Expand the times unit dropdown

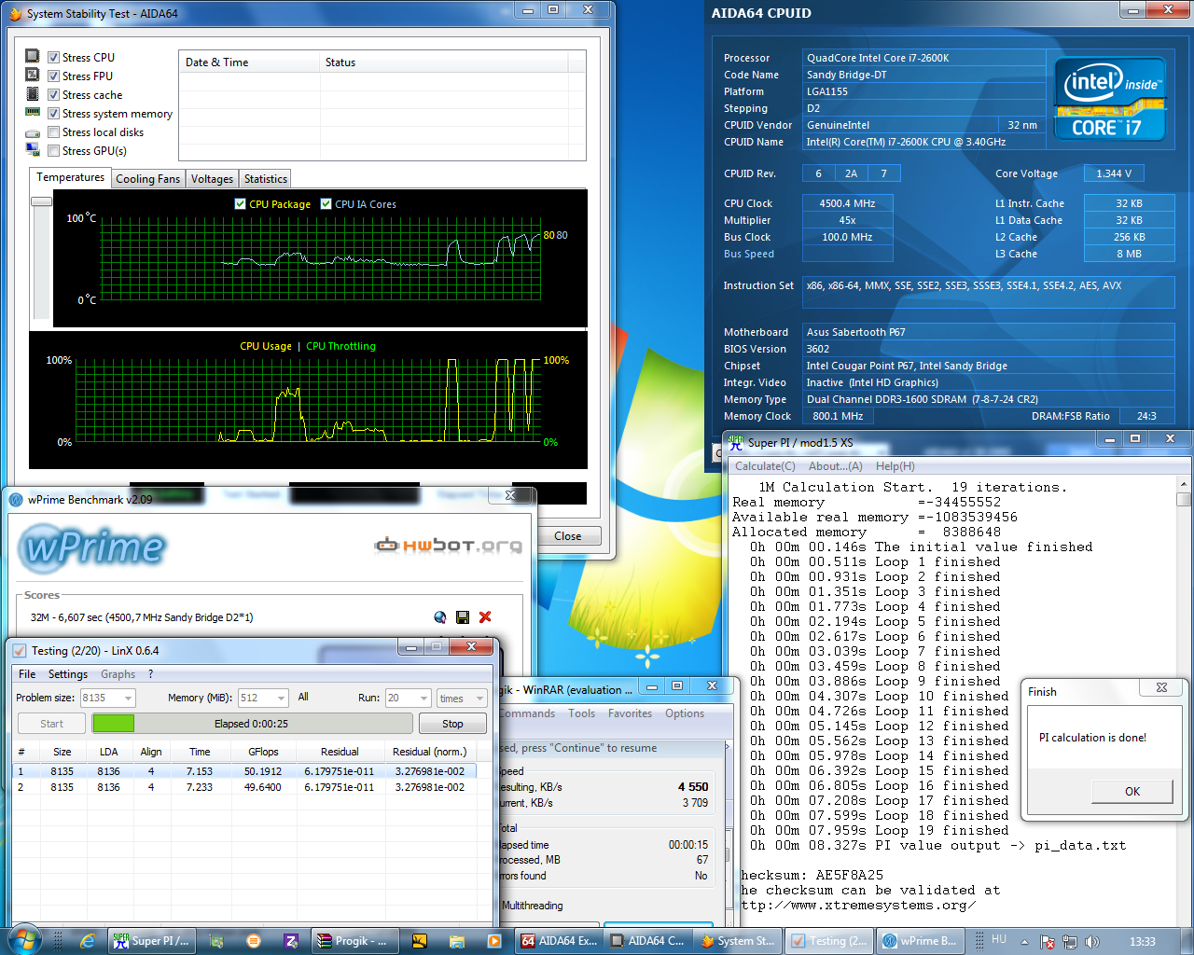pos(479,698)
